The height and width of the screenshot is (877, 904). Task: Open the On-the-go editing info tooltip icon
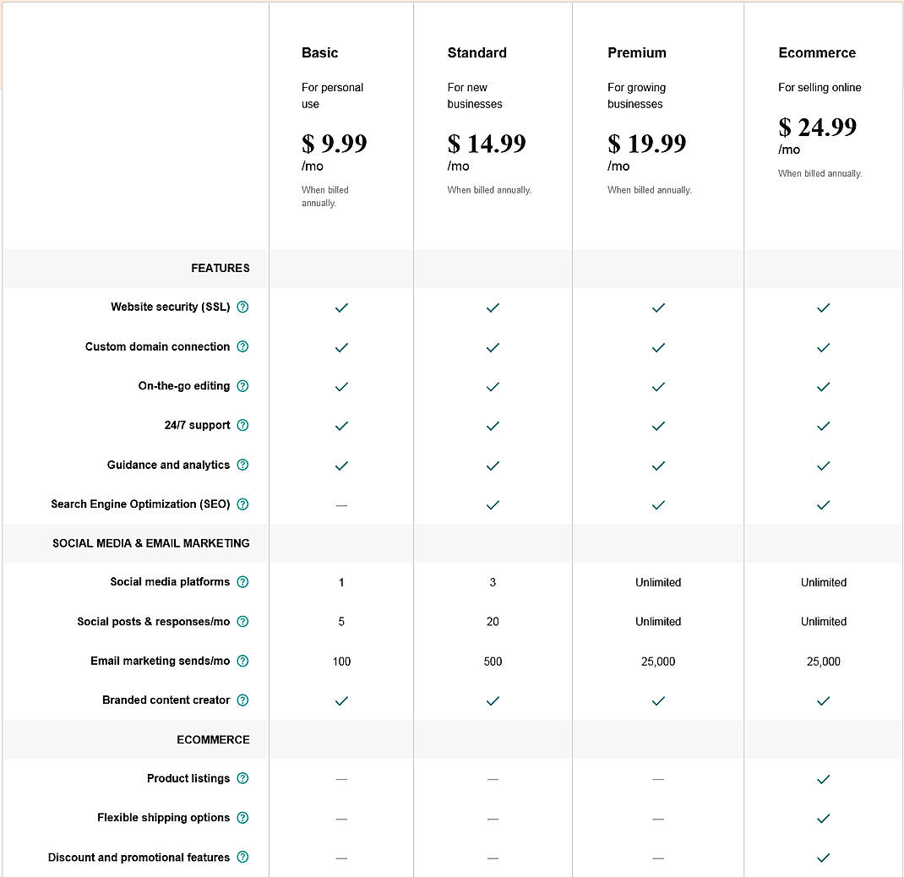[x=242, y=386]
